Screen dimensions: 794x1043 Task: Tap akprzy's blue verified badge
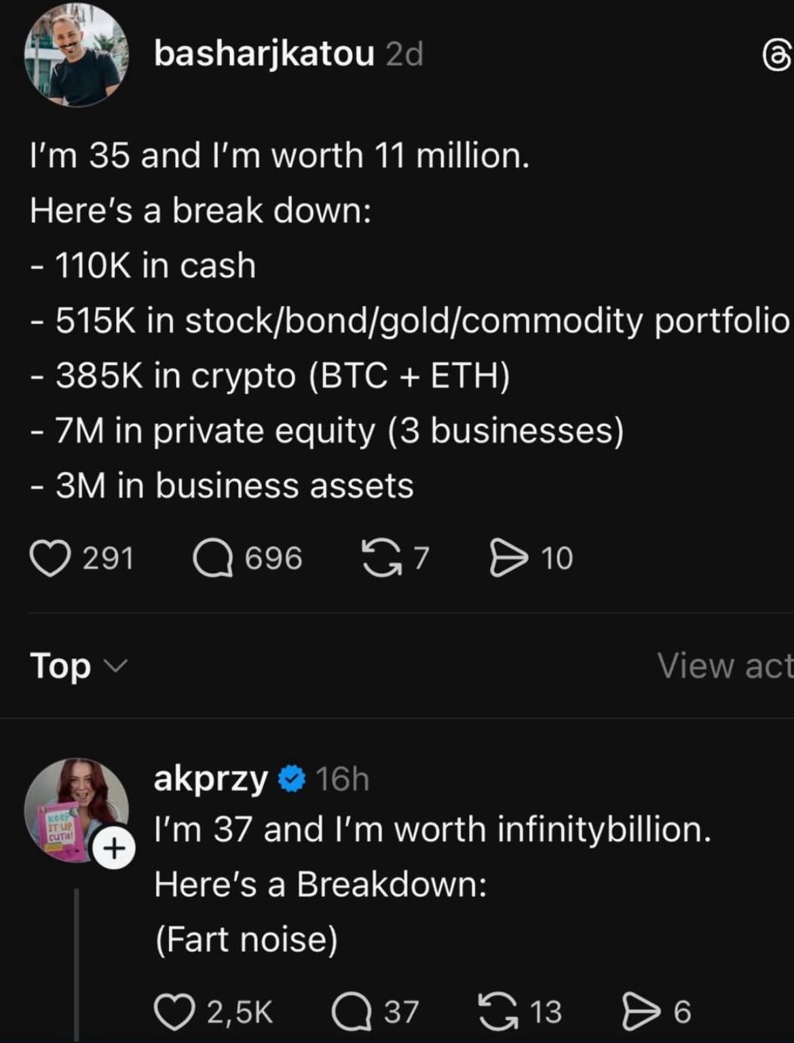[292, 778]
